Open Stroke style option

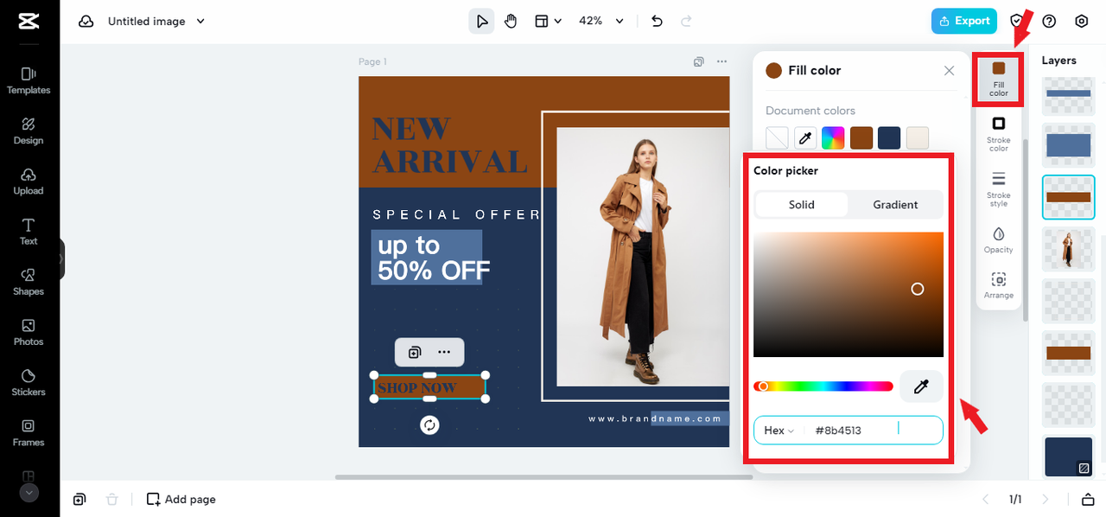point(999,189)
